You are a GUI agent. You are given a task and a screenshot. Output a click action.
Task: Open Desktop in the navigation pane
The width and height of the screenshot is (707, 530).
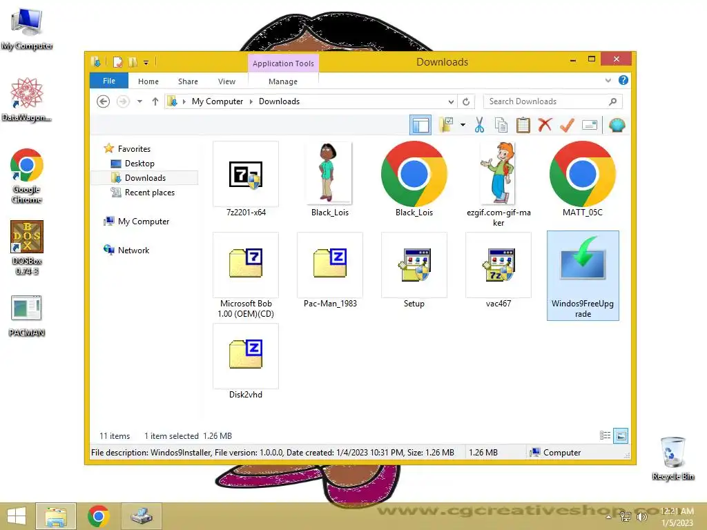(x=139, y=163)
